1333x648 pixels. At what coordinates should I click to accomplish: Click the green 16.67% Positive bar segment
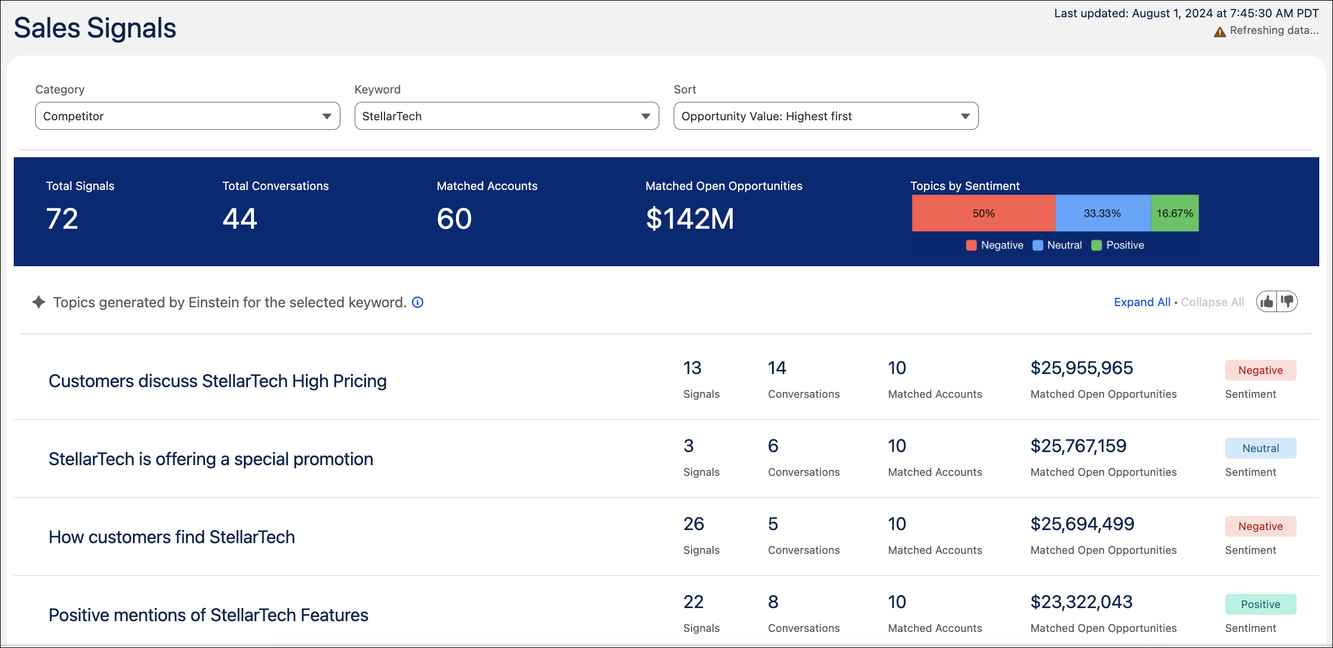point(1175,213)
